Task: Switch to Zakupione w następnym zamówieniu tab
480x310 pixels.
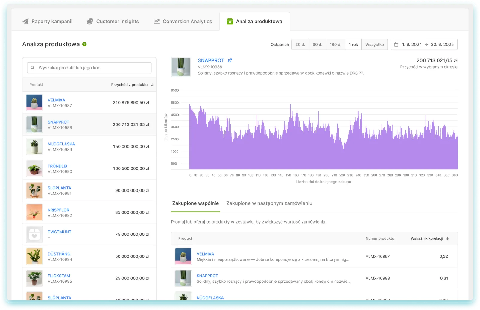Action: pos(268,203)
